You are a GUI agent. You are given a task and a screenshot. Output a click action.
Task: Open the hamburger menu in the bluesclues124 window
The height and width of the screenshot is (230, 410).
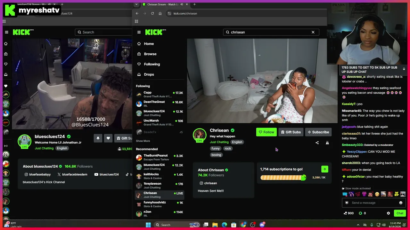tap(6, 32)
